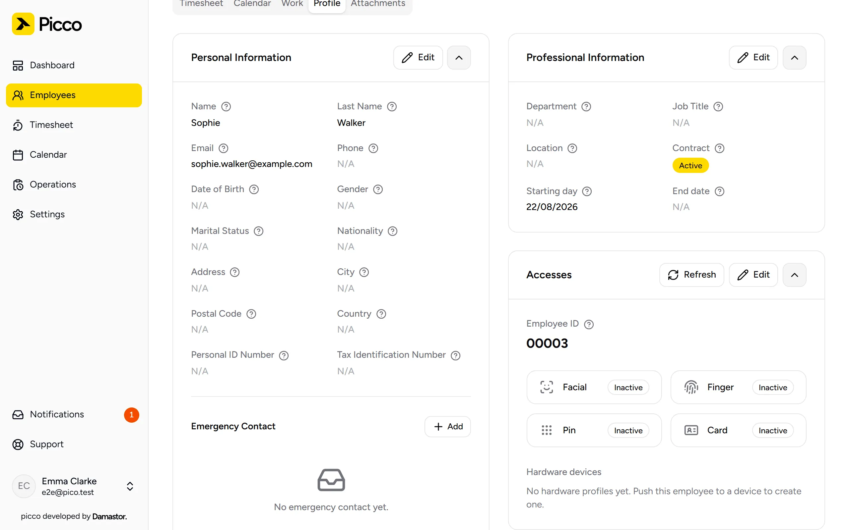Click help icon next to Postal Code
Image resolution: width=849 pixels, height=530 pixels.
click(x=251, y=314)
